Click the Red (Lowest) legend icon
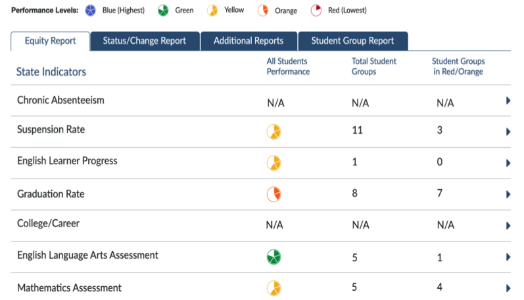This screenshot has width=524, height=300. point(316,11)
